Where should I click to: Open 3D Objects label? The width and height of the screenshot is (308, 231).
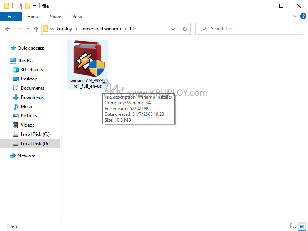32,70
